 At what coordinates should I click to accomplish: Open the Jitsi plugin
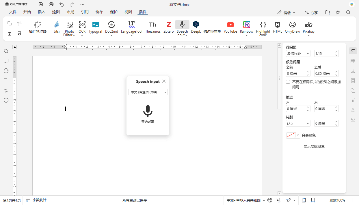tap(57, 27)
